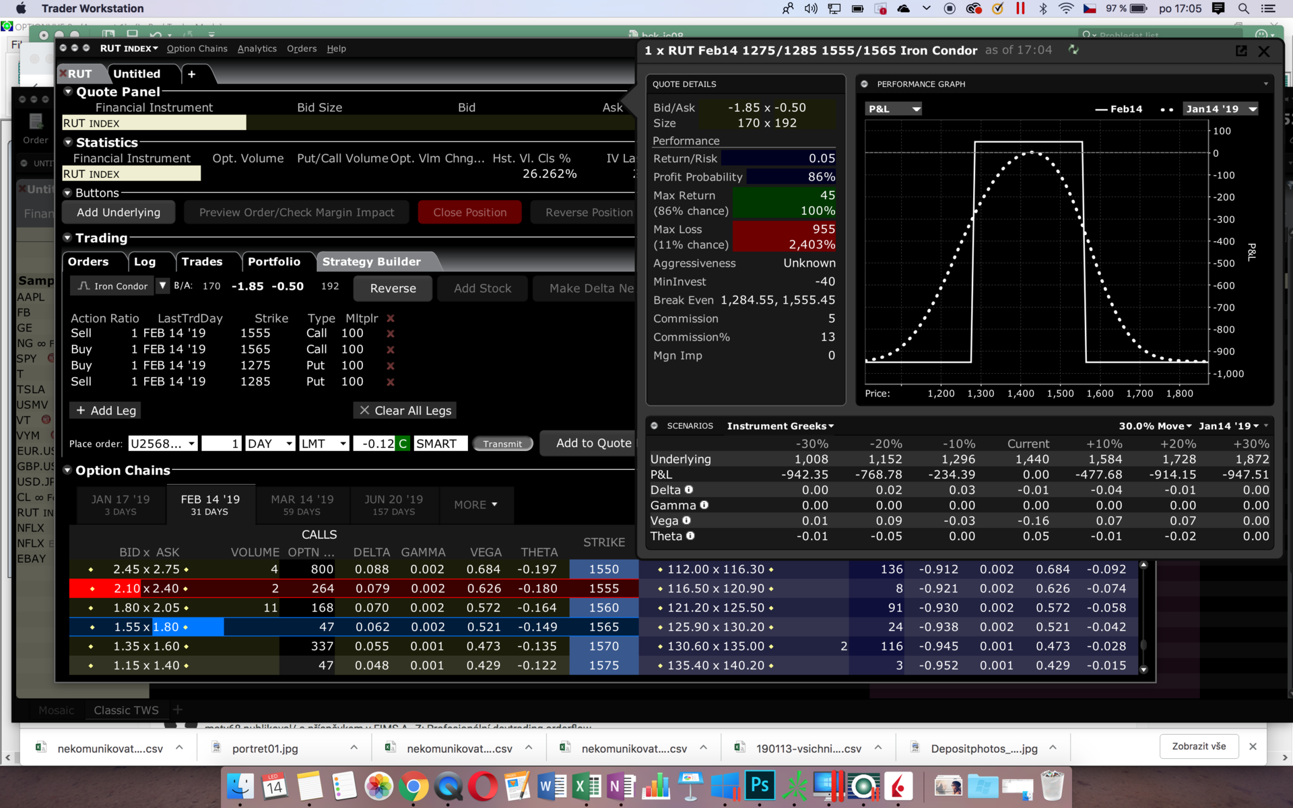Click the Close Position button
The image size is (1293, 808).
point(469,212)
